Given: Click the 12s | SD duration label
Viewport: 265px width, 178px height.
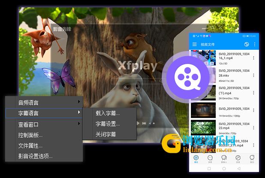Looking at the screenshot, I should click(223, 63).
